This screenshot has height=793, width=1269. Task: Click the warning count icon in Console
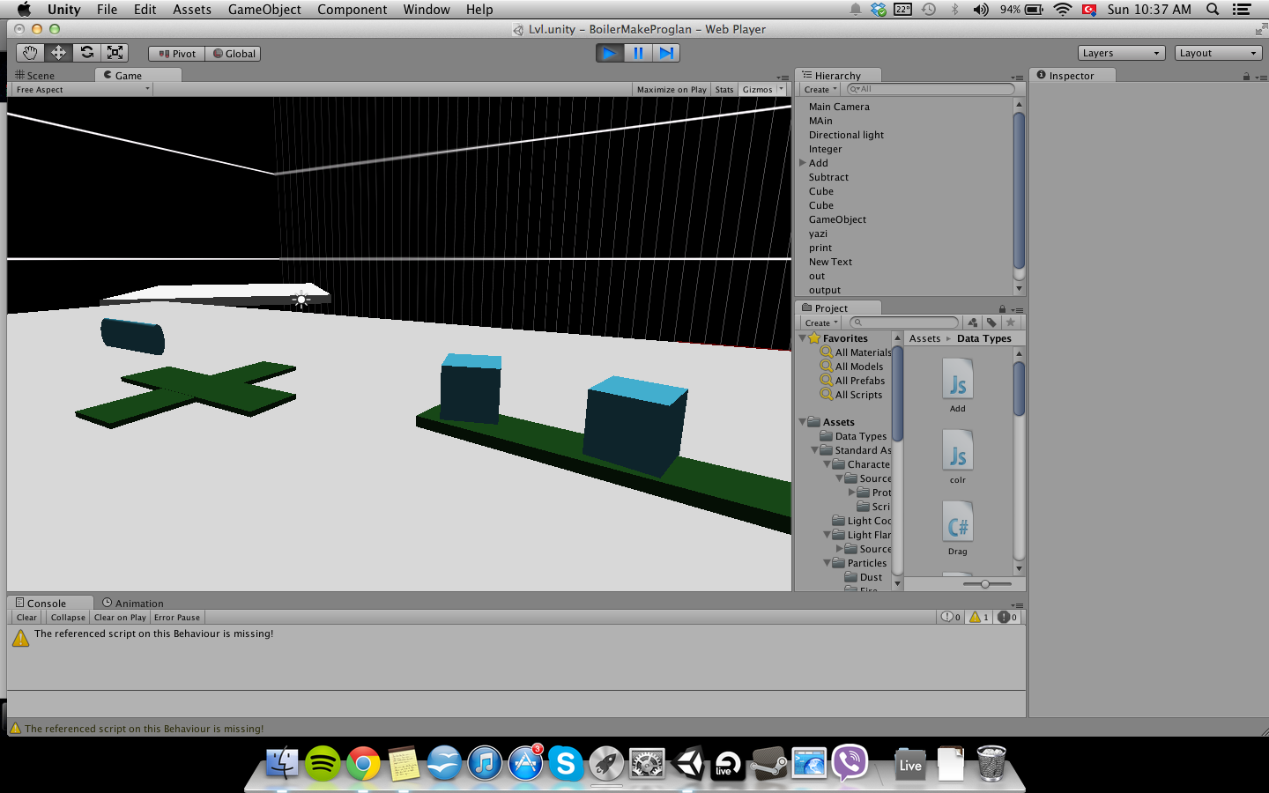[x=979, y=618]
